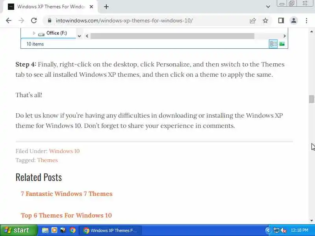Screen dimensions: 315x236
Task: Click the '10 items' status text in image
Action: [x=35, y=44]
